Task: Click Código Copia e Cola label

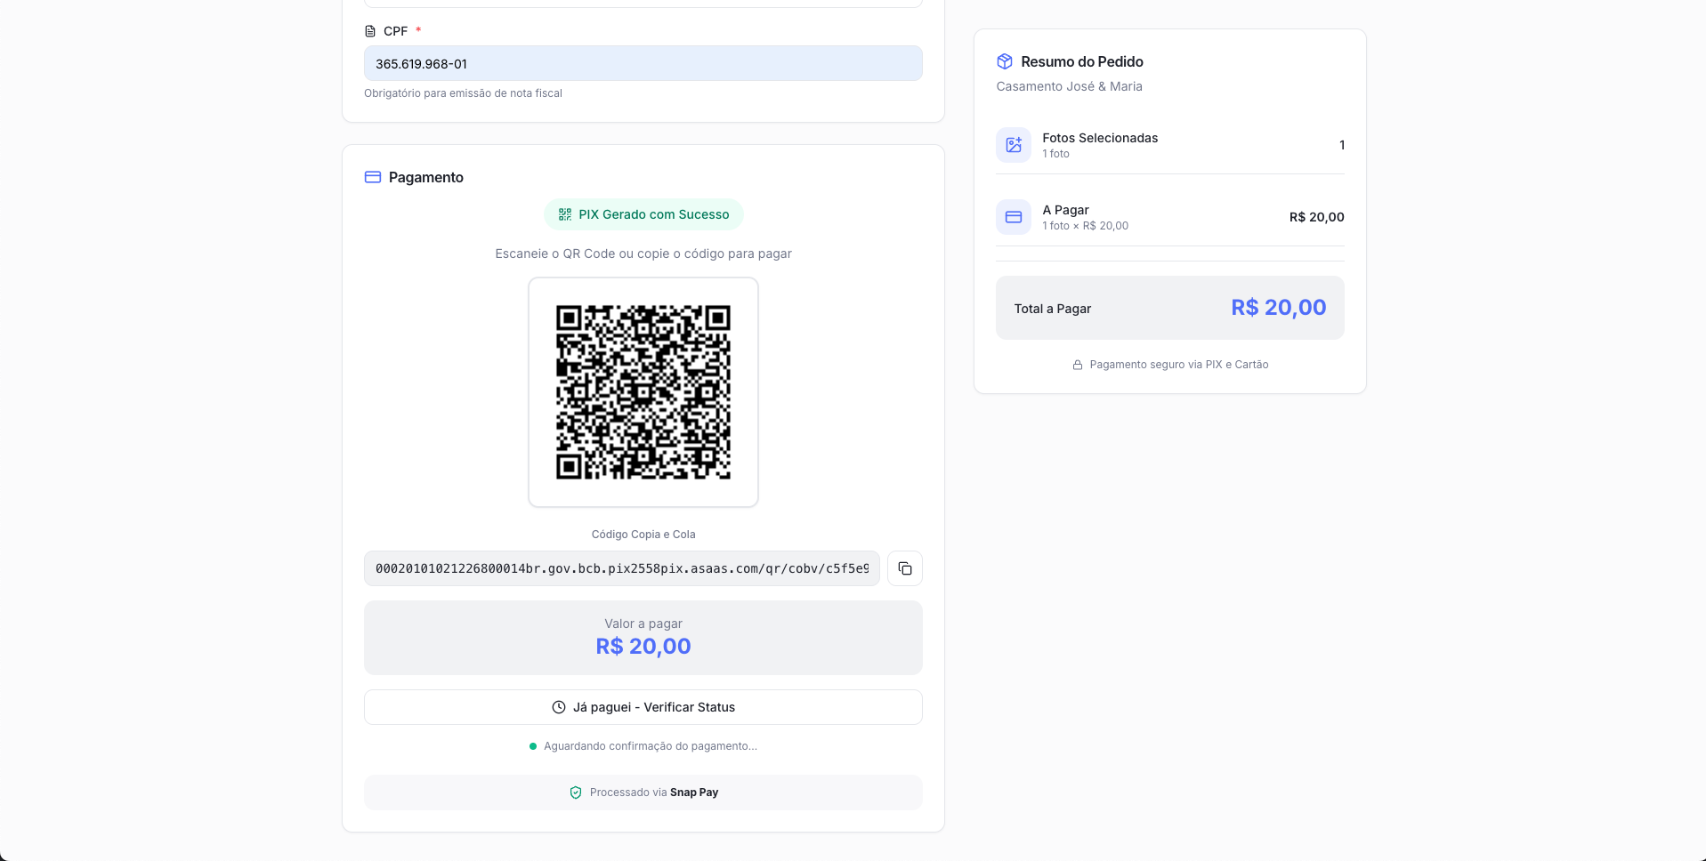Action: tap(643, 535)
